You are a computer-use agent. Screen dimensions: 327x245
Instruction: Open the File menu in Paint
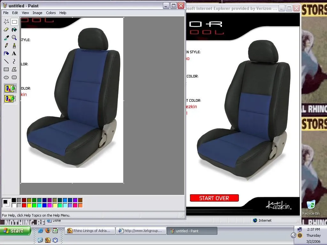point(6,13)
